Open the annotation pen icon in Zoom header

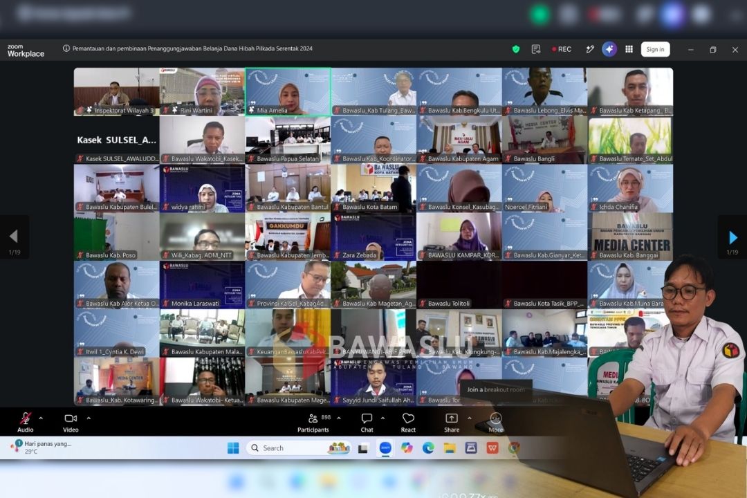tap(590, 49)
